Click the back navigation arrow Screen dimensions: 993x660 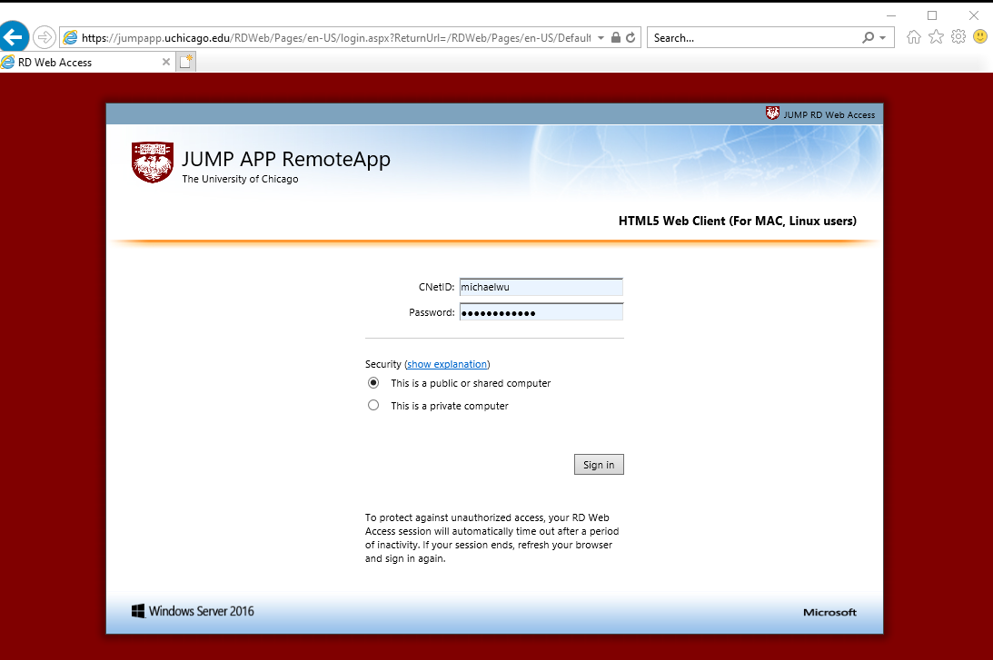point(15,36)
